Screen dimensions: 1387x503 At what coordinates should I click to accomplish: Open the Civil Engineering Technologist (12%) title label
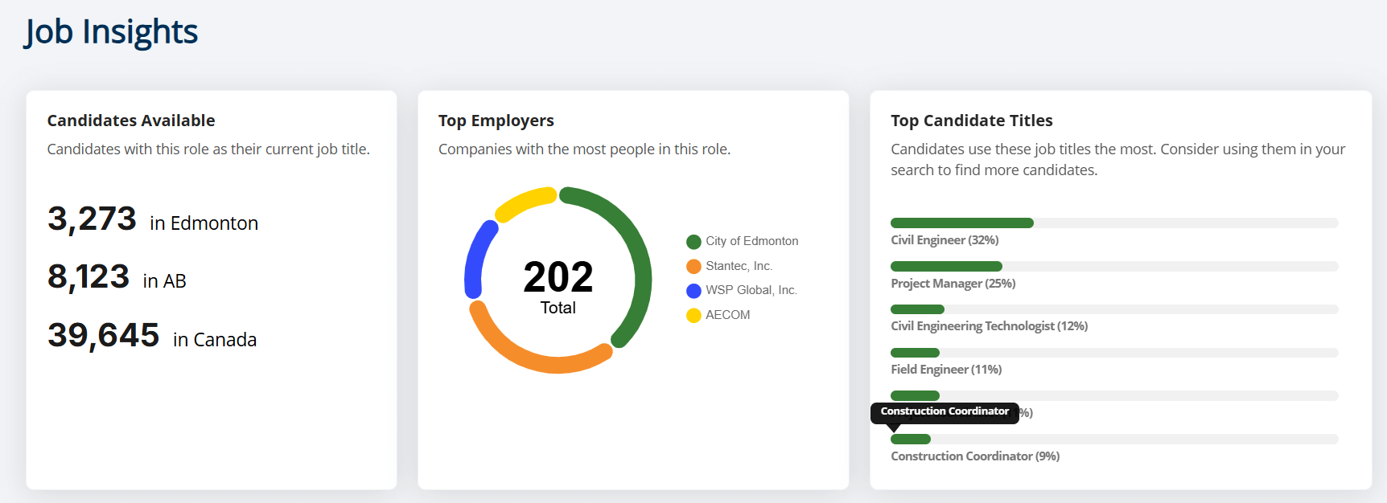point(989,326)
